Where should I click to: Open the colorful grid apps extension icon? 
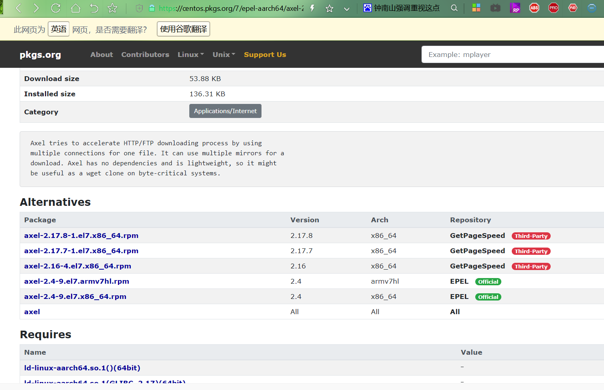tap(476, 8)
